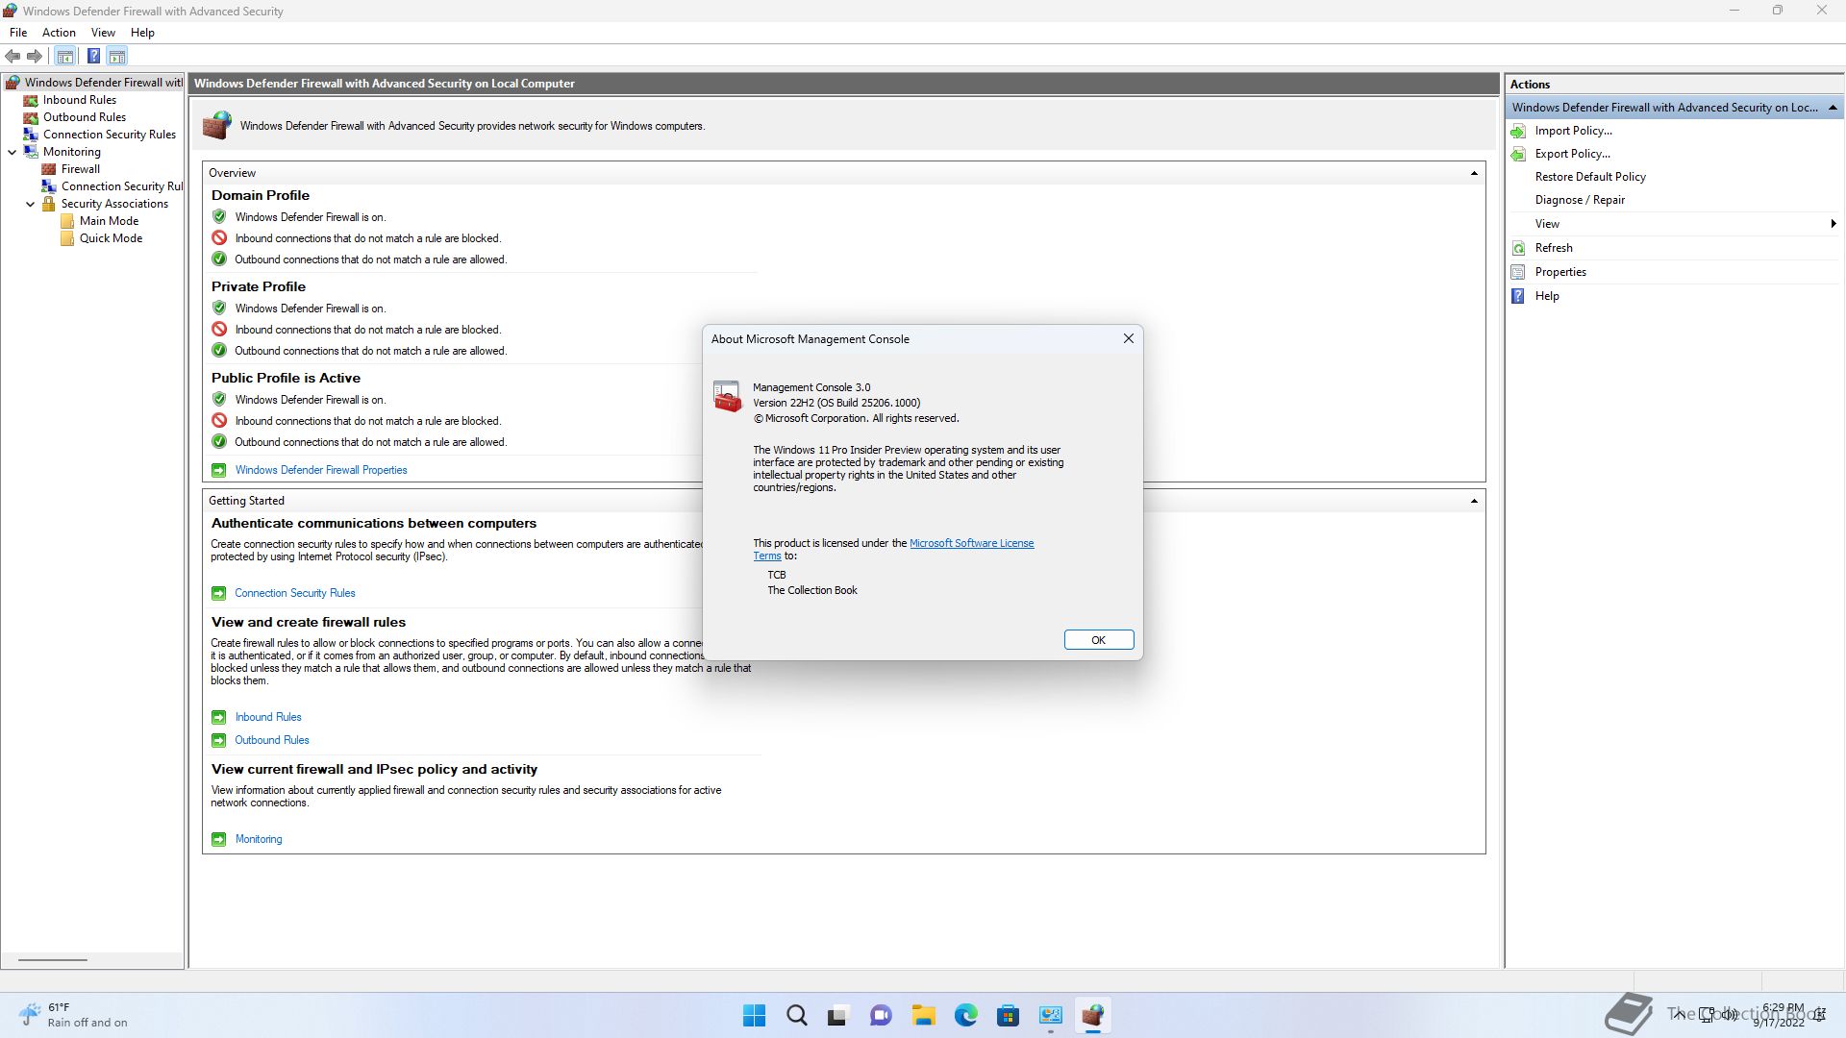Viewport: 1846px width, 1038px height.
Task: Collapse the Overview section
Action: click(1474, 173)
